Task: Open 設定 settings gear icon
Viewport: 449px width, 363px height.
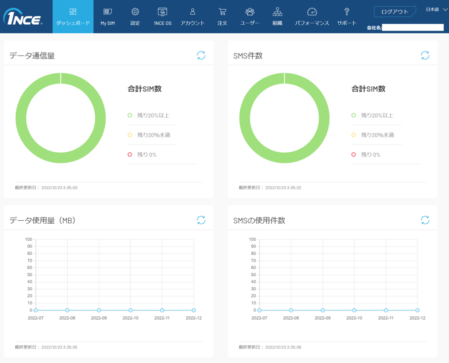Action: (x=135, y=12)
